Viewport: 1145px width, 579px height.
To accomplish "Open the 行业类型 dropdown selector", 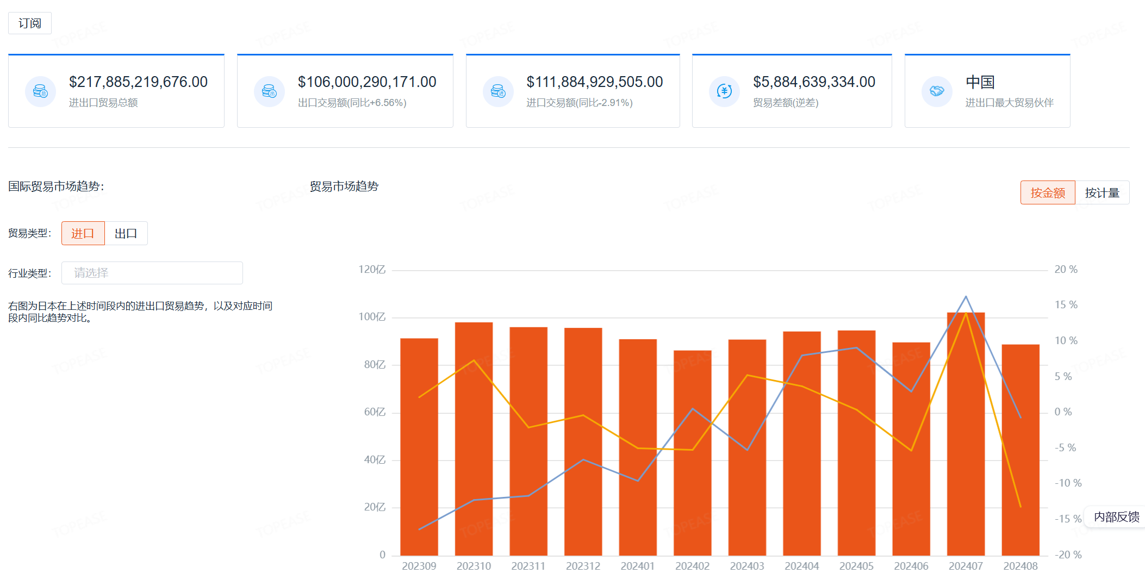I will pyautogui.click(x=152, y=273).
